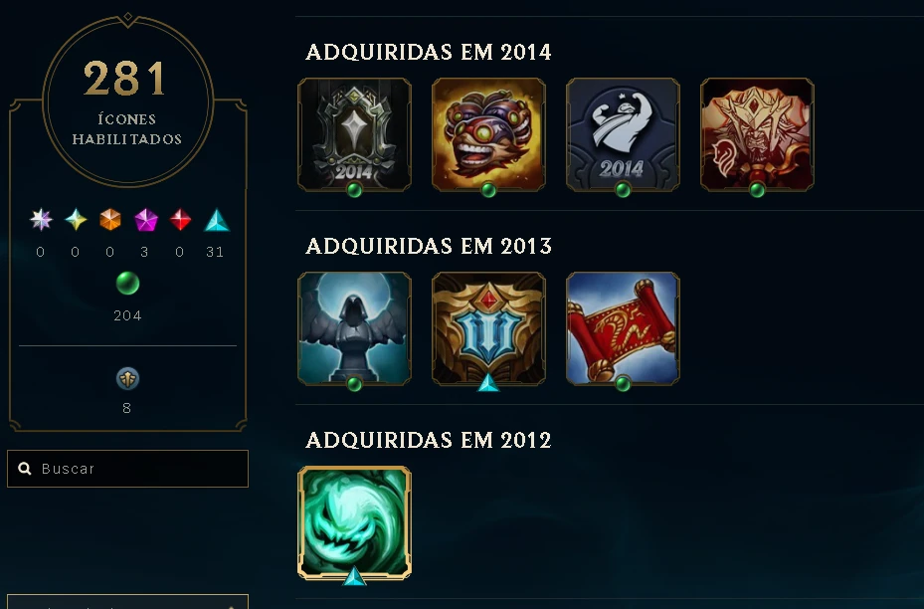Click the 281 Ícones Habilitados counter
Viewport: 924px width, 609px height.
(x=127, y=101)
